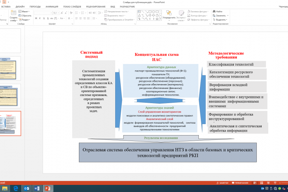Toggle align text left
288x192 pixels.
(77, 18)
